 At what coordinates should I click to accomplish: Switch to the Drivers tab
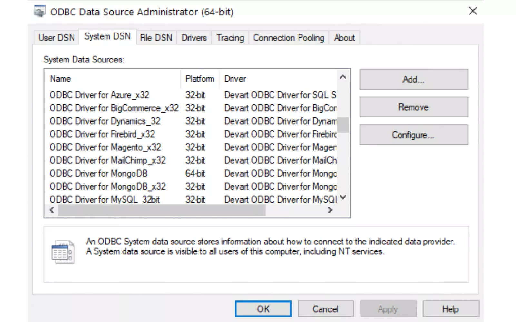coord(194,38)
